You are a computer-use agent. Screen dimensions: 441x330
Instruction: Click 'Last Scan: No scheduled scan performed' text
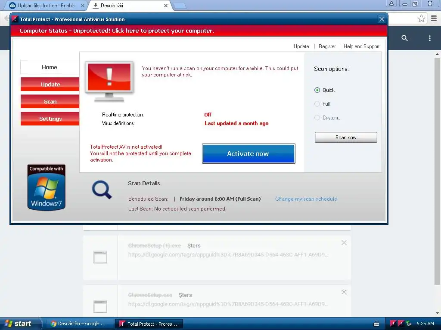177,208
